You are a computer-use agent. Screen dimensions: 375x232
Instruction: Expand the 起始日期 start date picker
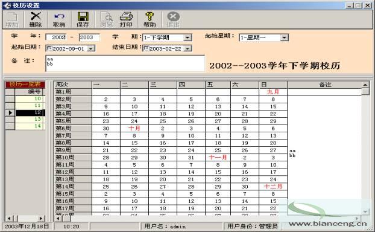91,49
